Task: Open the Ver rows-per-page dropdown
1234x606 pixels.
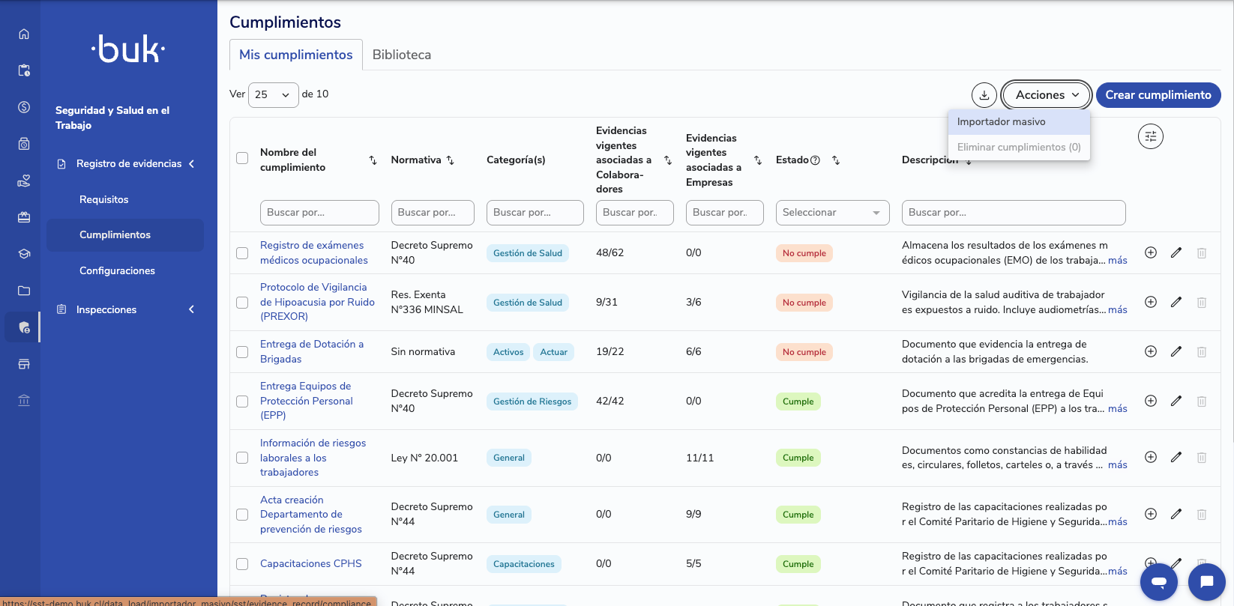Action: click(273, 95)
